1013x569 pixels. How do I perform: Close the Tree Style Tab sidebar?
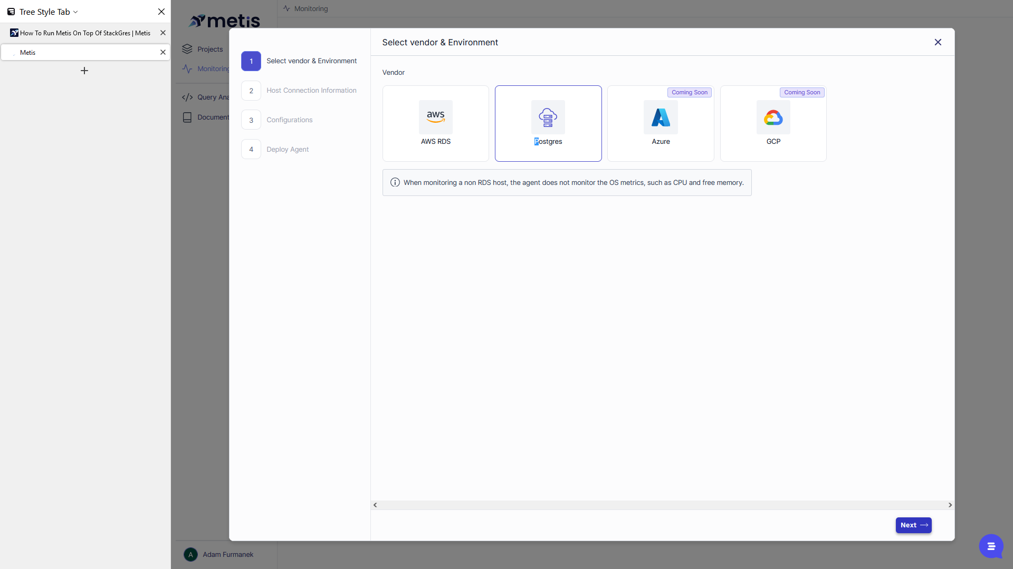(x=161, y=12)
